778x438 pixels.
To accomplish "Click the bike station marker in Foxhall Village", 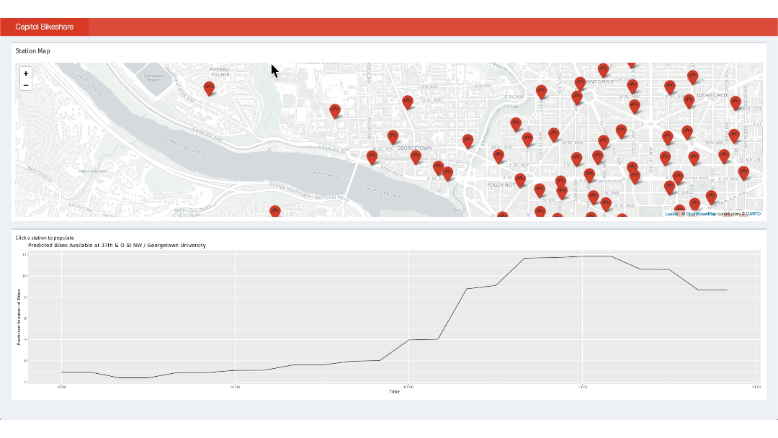I will pos(209,88).
